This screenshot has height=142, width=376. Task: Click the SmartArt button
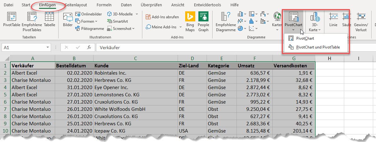tap(117, 21)
